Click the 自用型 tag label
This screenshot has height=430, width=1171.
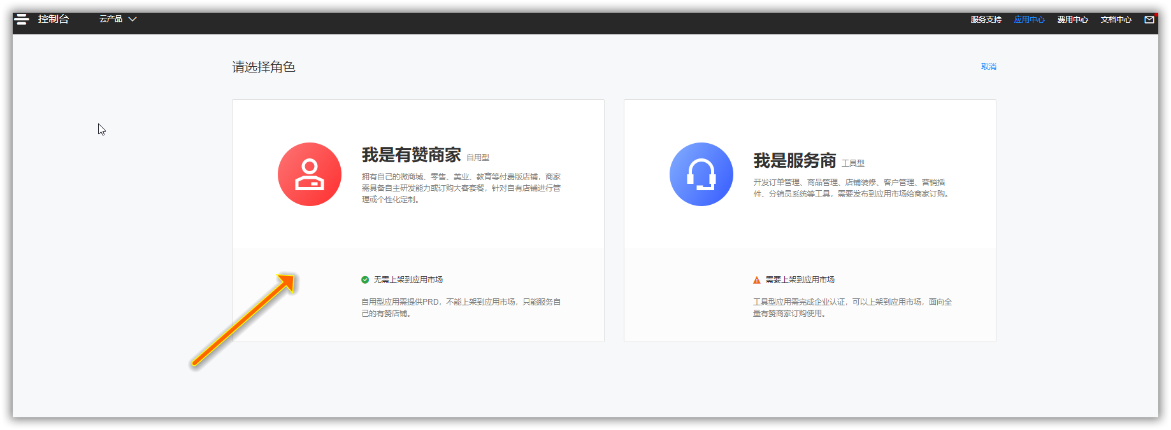(478, 158)
